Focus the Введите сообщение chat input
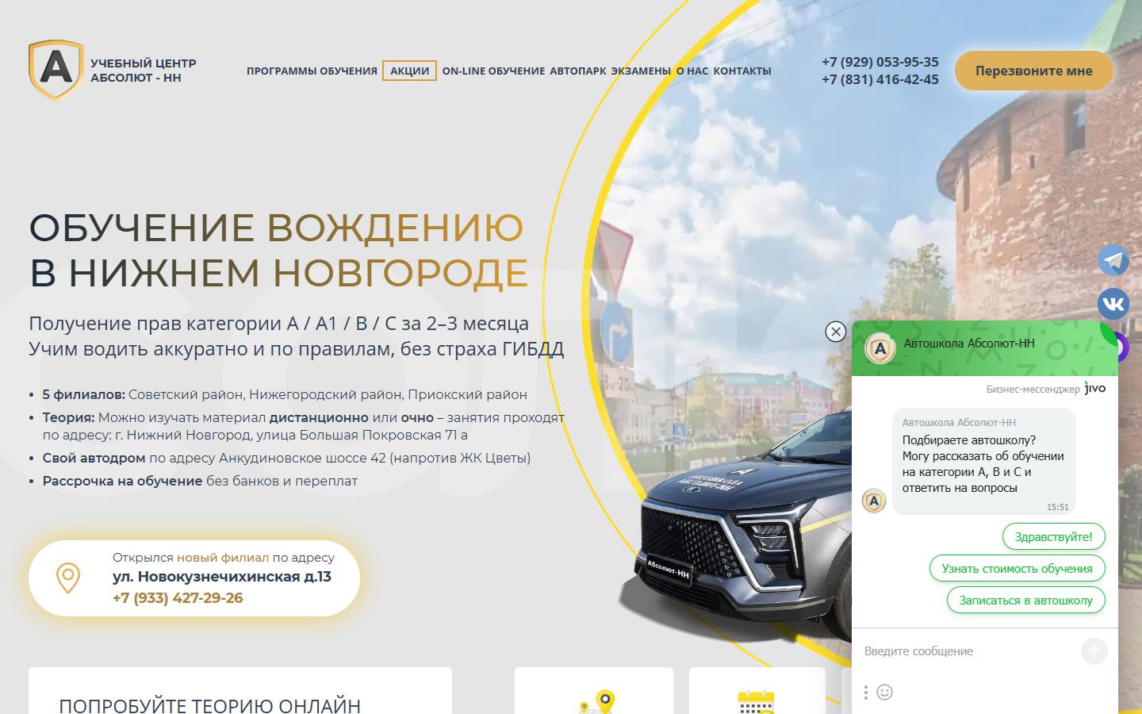This screenshot has height=714, width=1142. pos(968,651)
